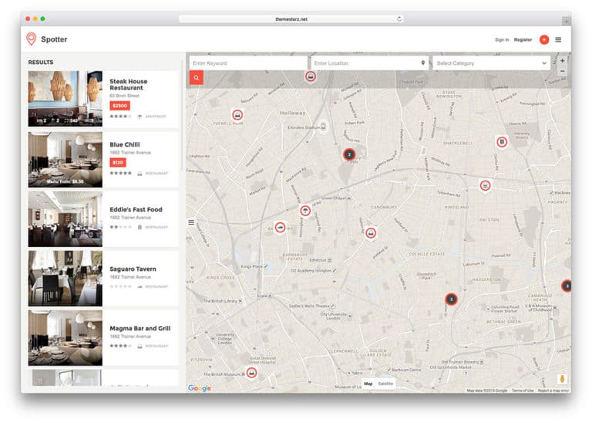This screenshot has width=592, height=423.
Task: Focus the Enter Keyword field
Action: click(248, 63)
